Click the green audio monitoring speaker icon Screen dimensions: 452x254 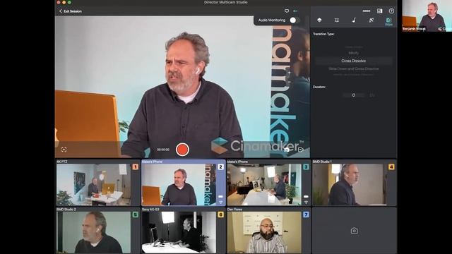click(295, 11)
